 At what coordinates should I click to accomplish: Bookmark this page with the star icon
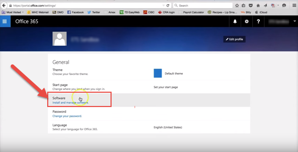pyautogui.click(x=237, y=6)
